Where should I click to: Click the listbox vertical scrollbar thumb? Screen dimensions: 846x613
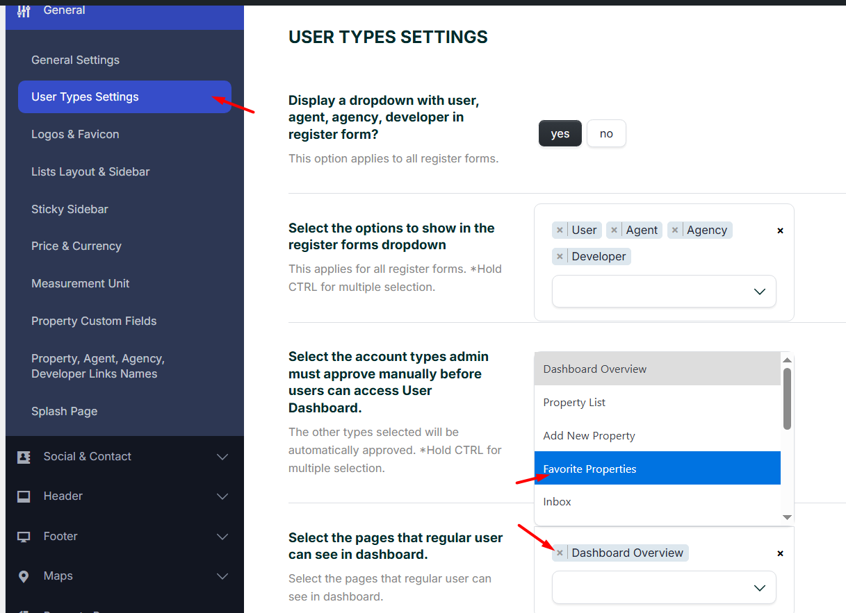[x=787, y=398]
